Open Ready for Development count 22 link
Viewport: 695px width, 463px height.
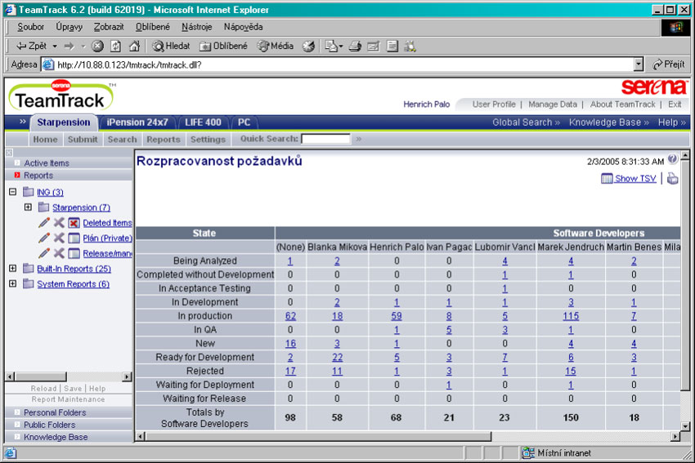click(338, 357)
